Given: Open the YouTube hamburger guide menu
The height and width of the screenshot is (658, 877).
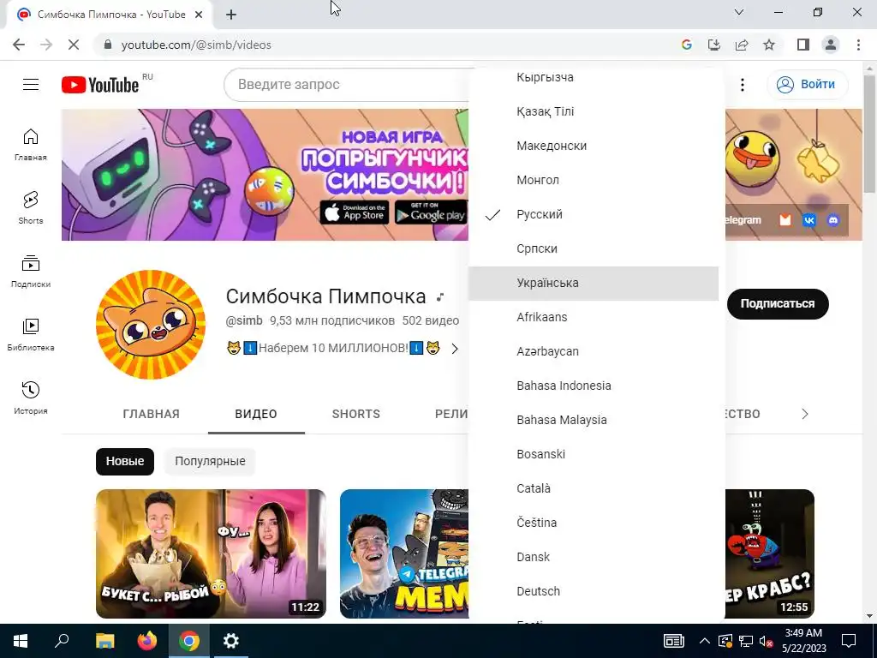Looking at the screenshot, I should tap(31, 85).
